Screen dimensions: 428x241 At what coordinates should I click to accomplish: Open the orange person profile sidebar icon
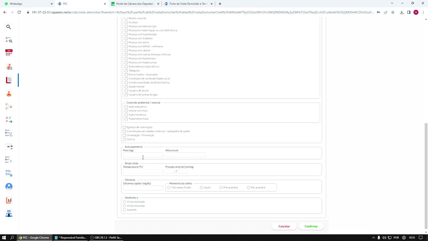9,93
